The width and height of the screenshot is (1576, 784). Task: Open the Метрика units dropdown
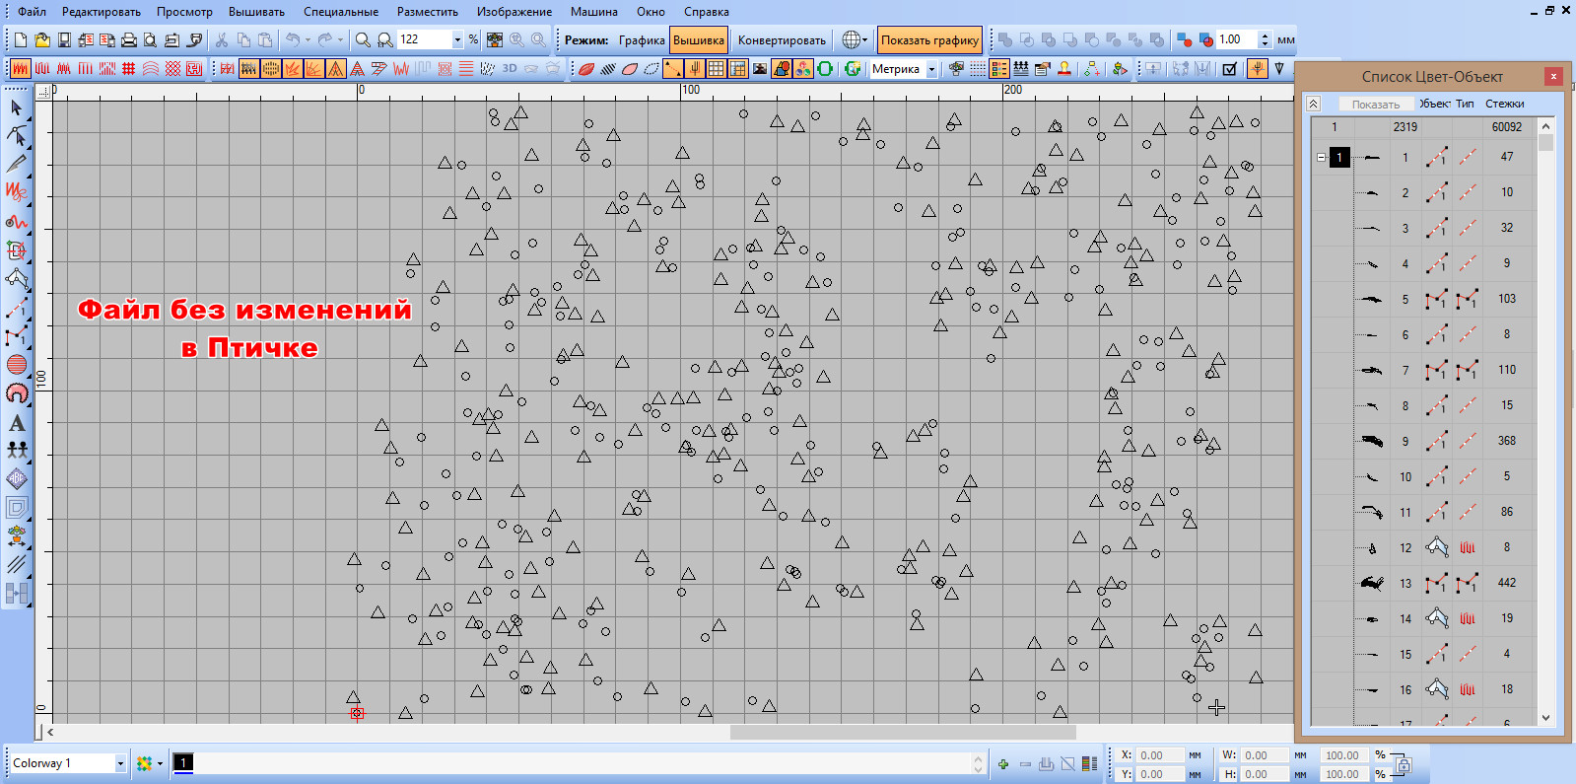point(931,69)
